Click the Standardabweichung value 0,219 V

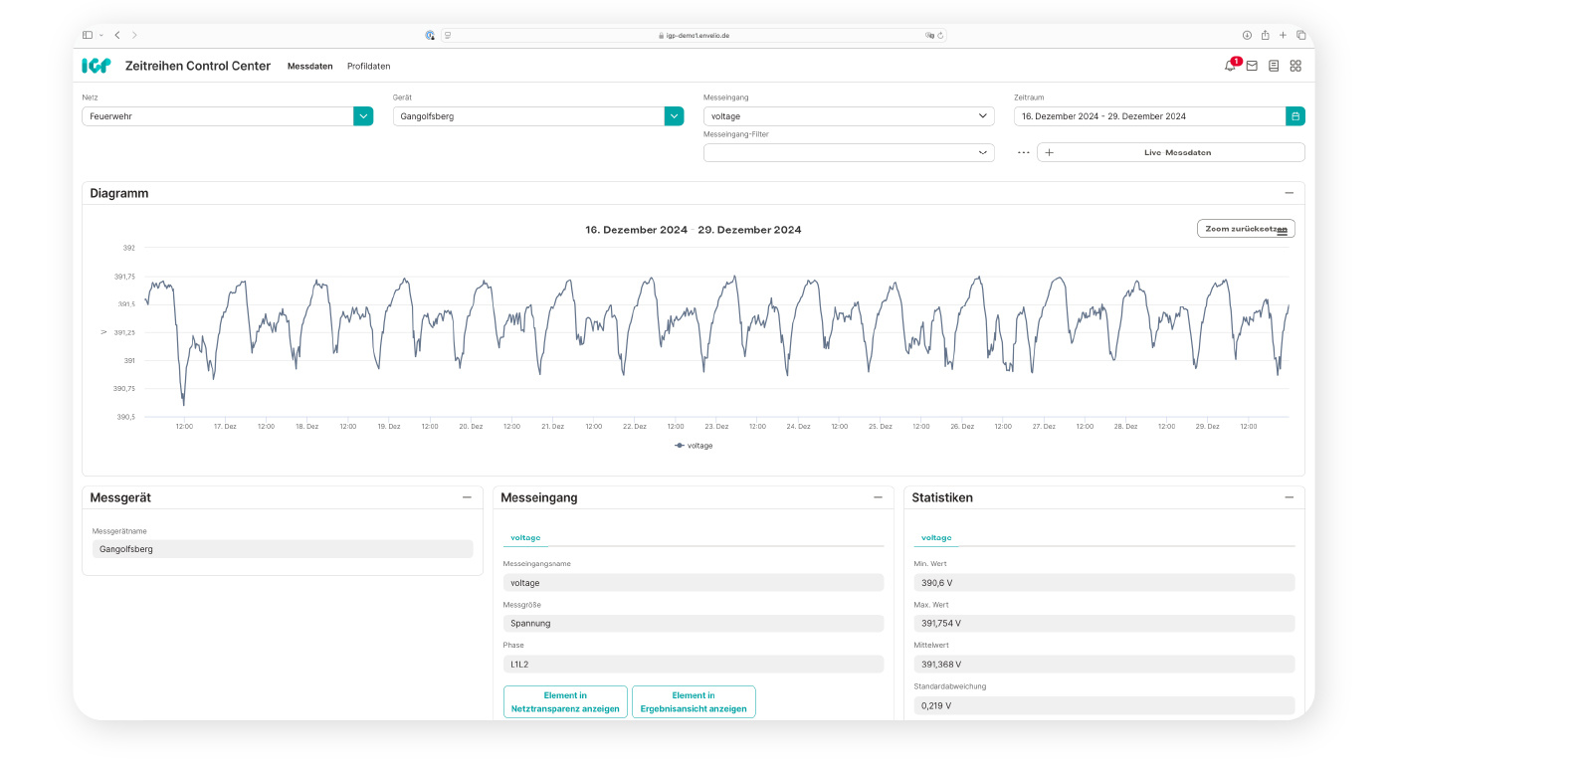(x=1104, y=706)
